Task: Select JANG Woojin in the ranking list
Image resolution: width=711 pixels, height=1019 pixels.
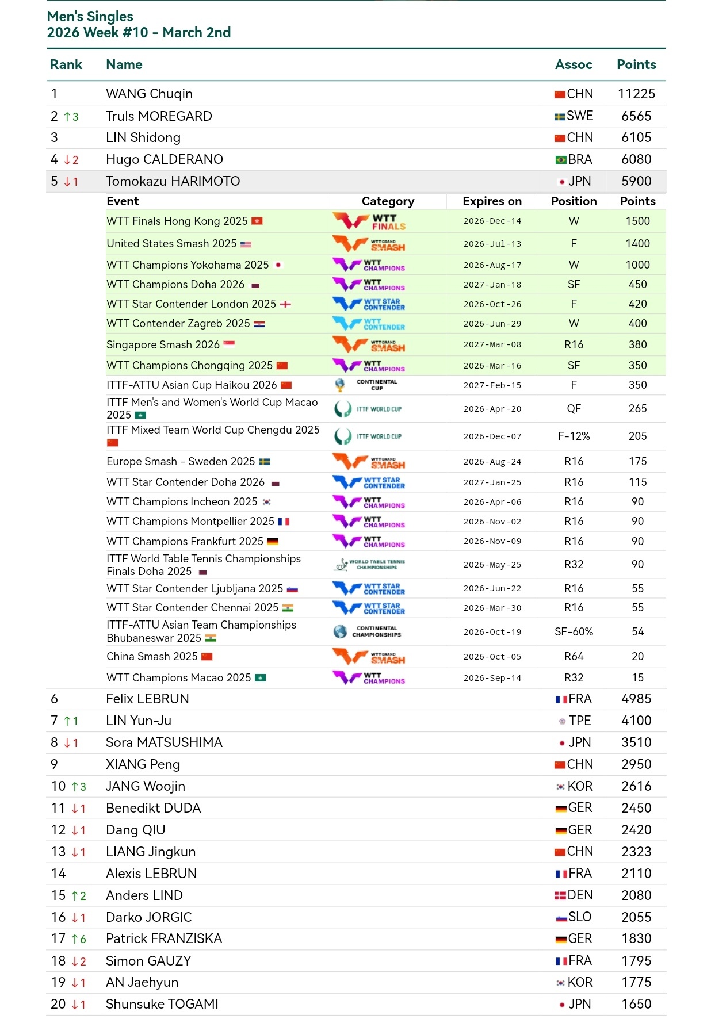Action: coord(356,787)
